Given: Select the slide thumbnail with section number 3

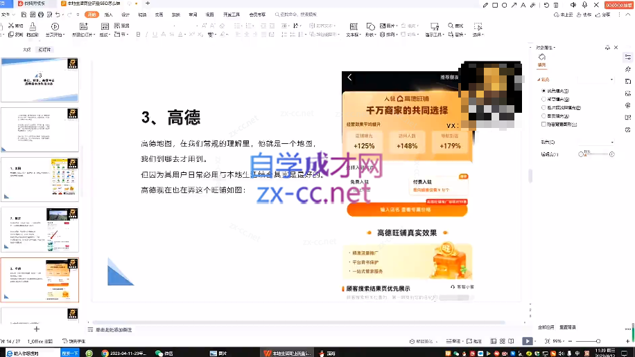Looking at the screenshot, I should 40,80.
